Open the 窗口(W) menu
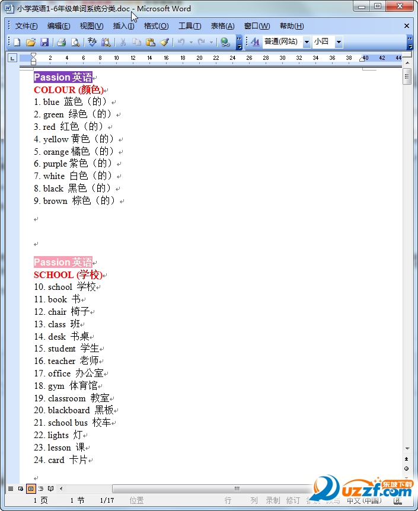The image size is (418, 511). [x=257, y=26]
